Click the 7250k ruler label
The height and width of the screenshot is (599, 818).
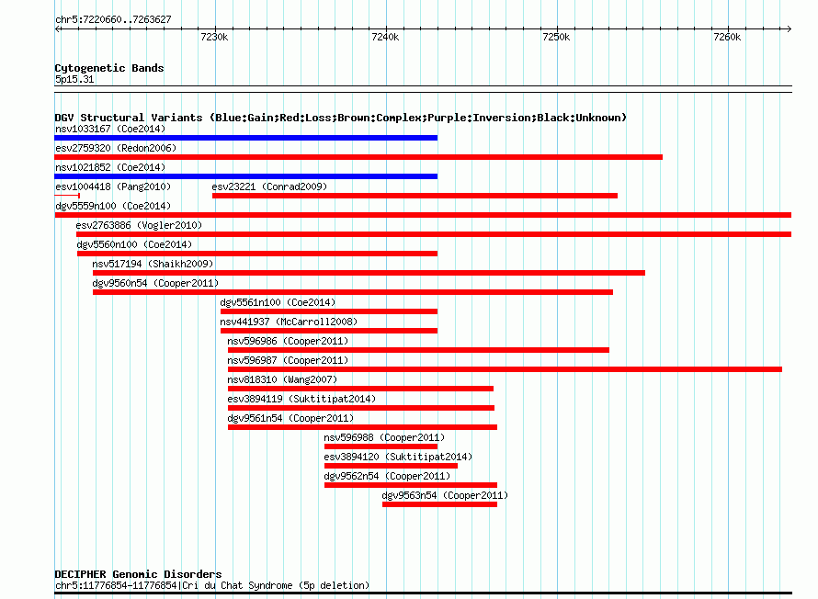(557, 37)
